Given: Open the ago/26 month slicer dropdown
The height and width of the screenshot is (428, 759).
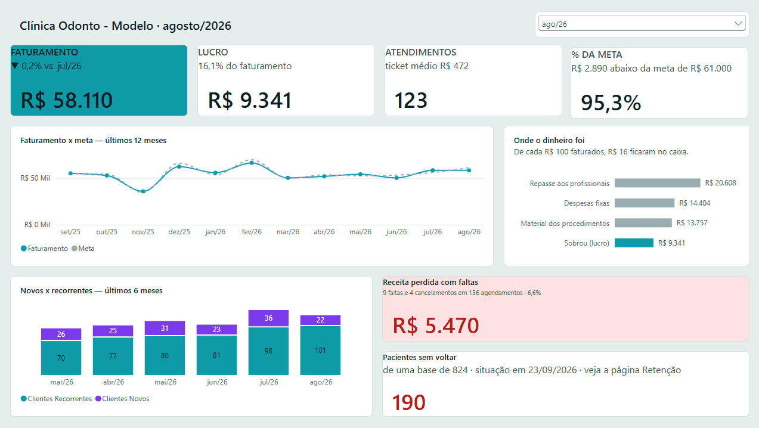Looking at the screenshot, I should coord(642,23).
